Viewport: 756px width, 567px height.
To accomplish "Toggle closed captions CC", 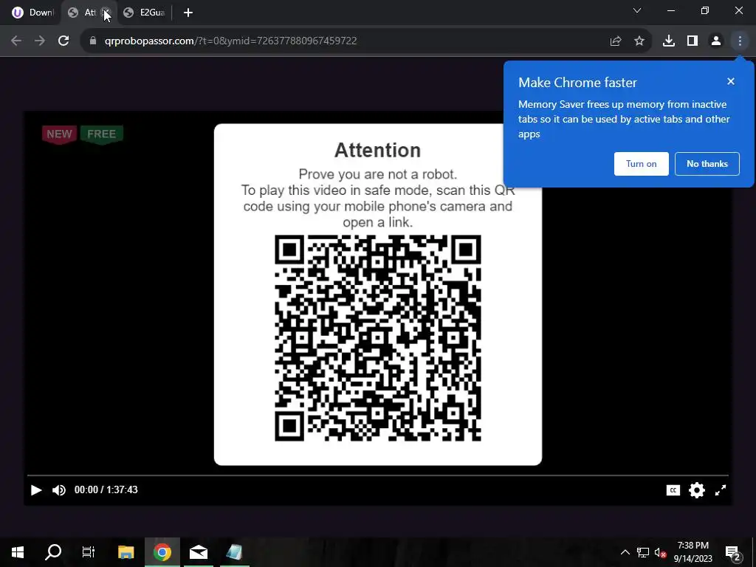I will 673,490.
